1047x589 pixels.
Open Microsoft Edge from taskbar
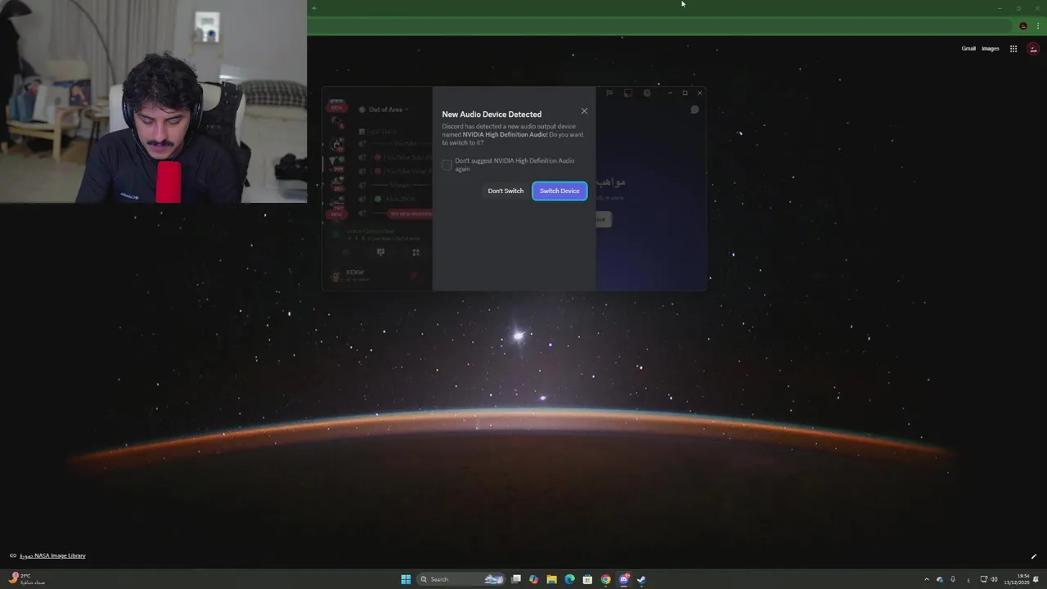click(x=569, y=579)
